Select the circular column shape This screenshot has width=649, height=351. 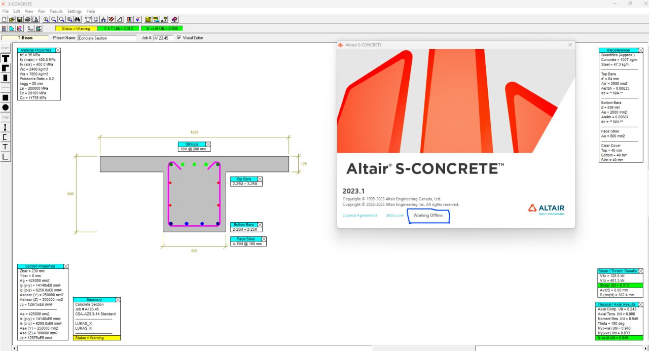point(6,107)
